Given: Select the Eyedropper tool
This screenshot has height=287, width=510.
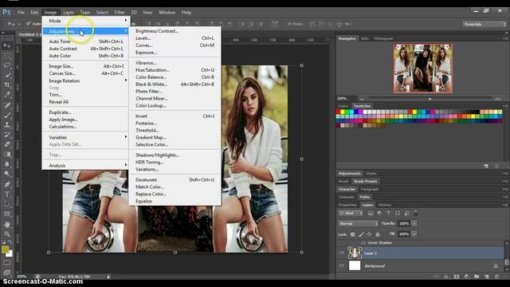Looking at the screenshot, I should [x=7, y=95].
